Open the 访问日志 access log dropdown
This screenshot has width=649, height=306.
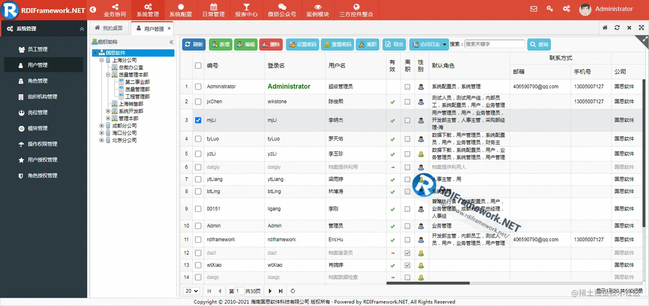429,44
